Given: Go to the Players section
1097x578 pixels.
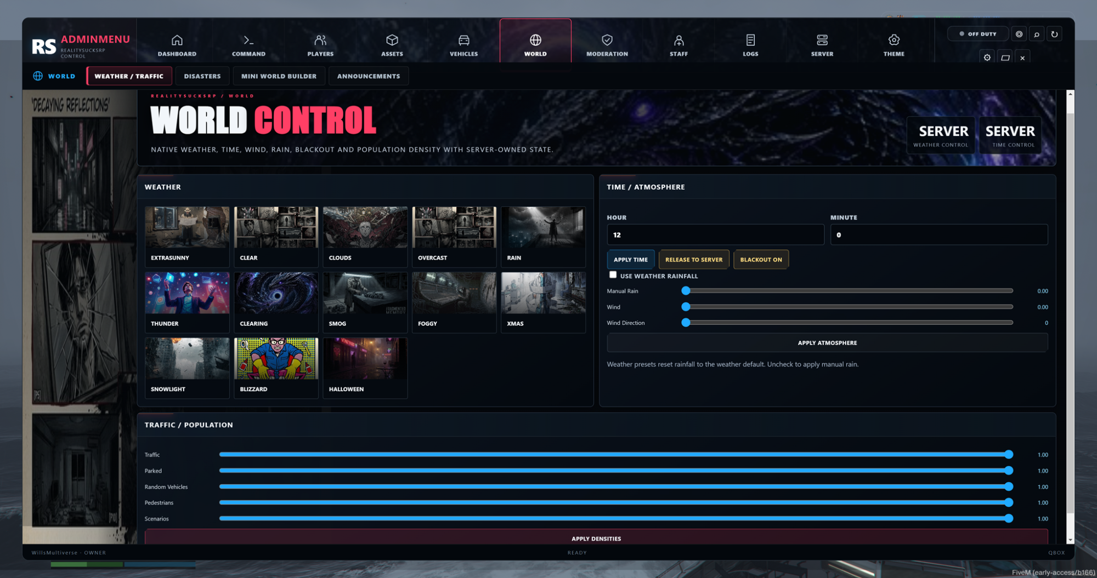Looking at the screenshot, I should tap(320, 45).
